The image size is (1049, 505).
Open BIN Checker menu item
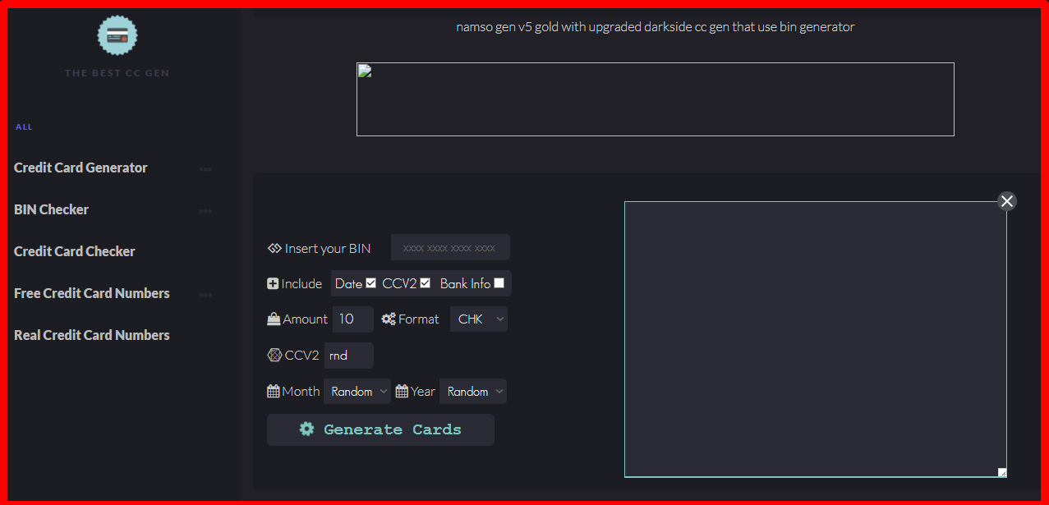[51, 209]
